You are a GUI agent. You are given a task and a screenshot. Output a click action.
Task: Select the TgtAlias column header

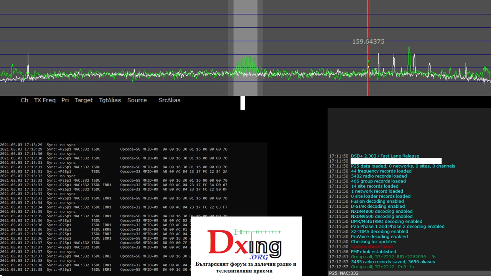click(110, 100)
